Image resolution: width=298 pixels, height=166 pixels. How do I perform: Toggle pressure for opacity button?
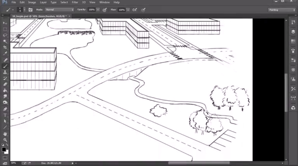pyautogui.click(x=104, y=10)
